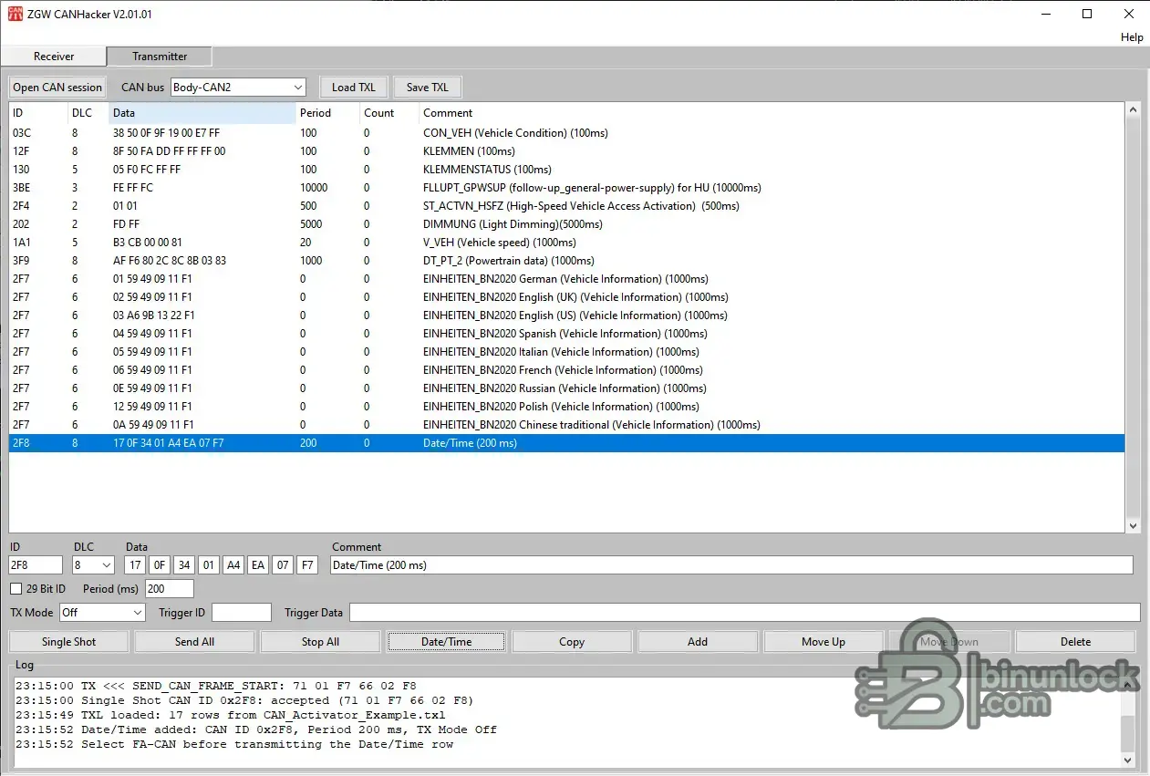Click the Add button
The height and width of the screenshot is (776, 1150).
click(698, 642)
